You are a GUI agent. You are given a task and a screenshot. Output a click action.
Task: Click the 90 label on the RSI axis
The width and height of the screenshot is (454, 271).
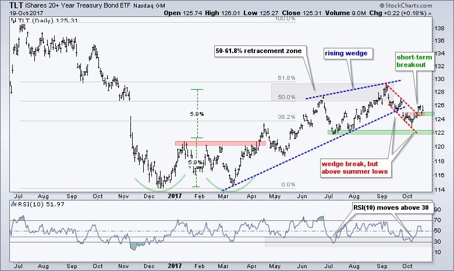click(x=438, y=210)
